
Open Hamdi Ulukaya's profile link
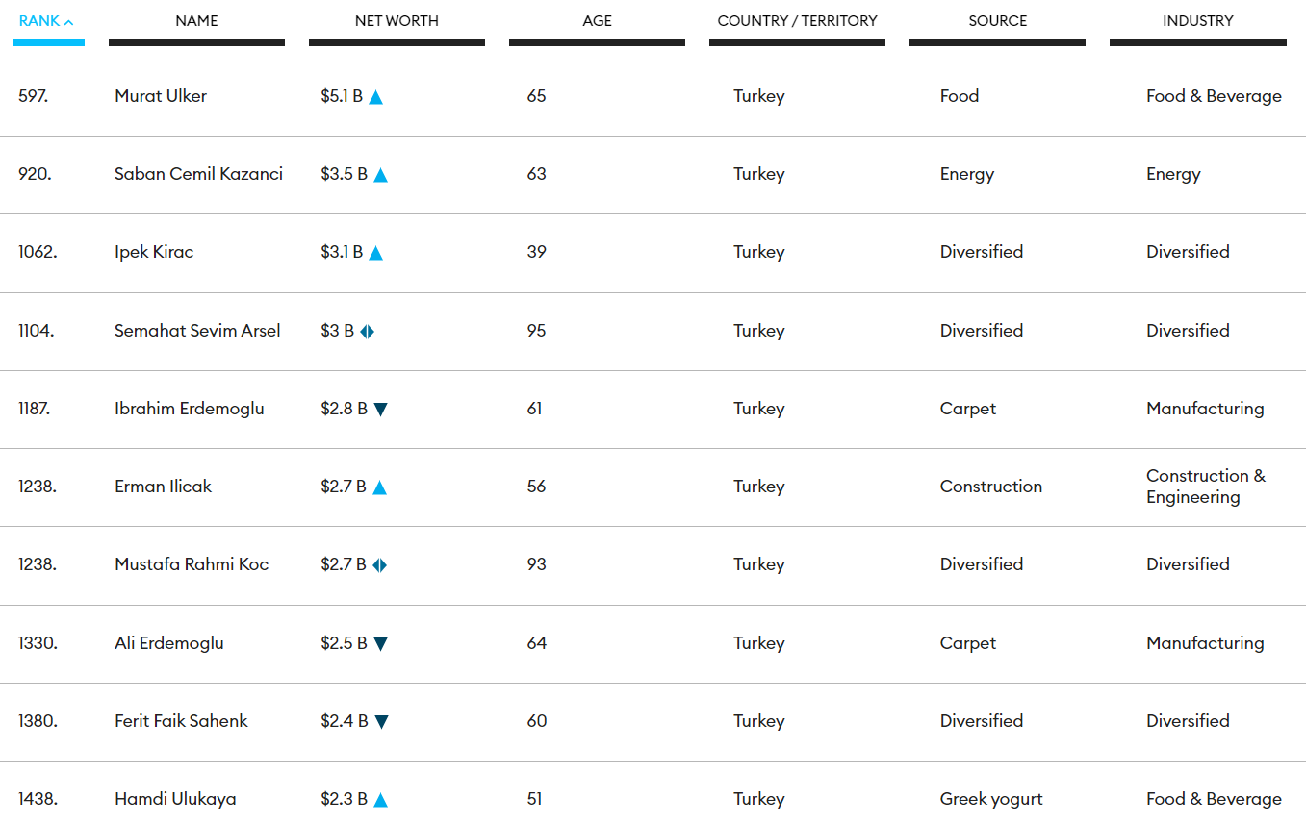[x=175, y=799]
